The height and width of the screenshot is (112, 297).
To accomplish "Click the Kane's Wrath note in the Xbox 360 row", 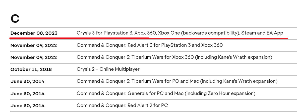I will [x=233, y=57].
